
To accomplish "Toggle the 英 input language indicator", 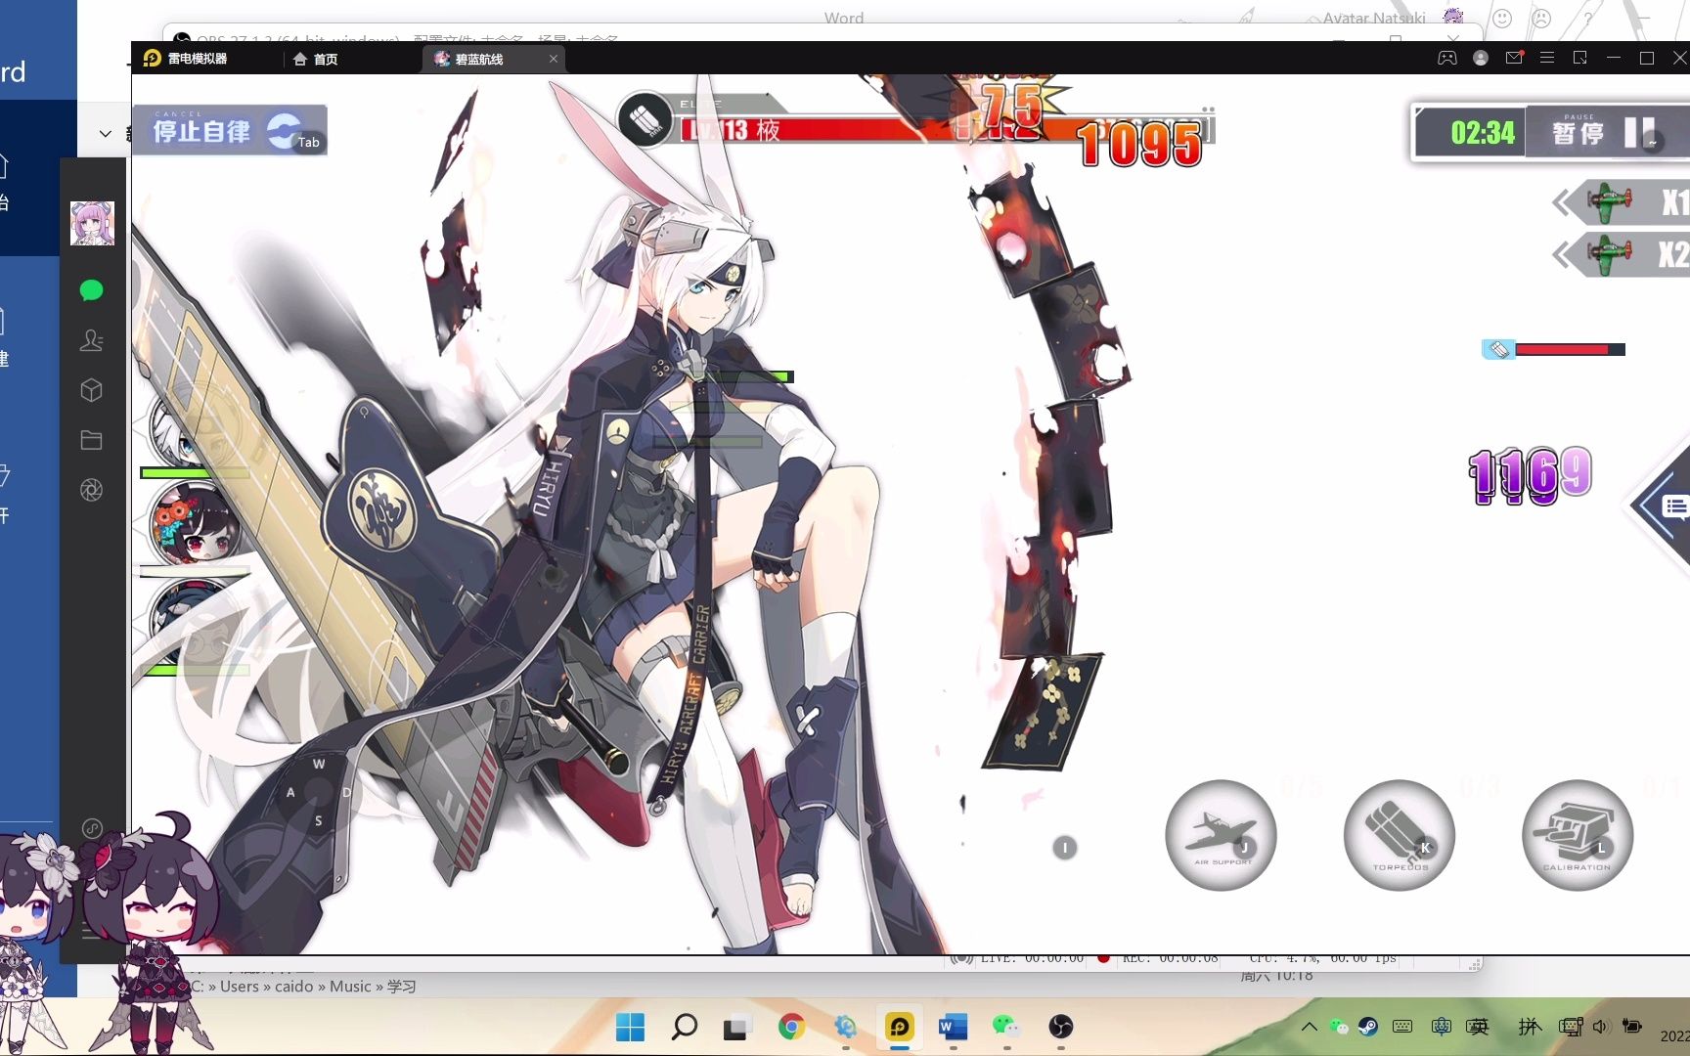I will [1478, 1027].
